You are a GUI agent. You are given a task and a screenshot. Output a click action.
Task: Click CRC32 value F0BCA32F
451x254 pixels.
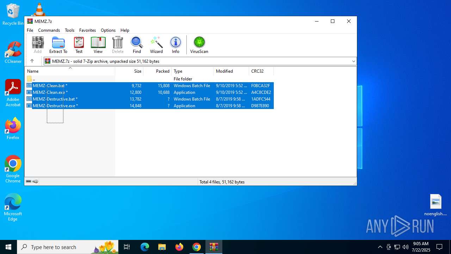pyautogui.click(x=261, y=86)
